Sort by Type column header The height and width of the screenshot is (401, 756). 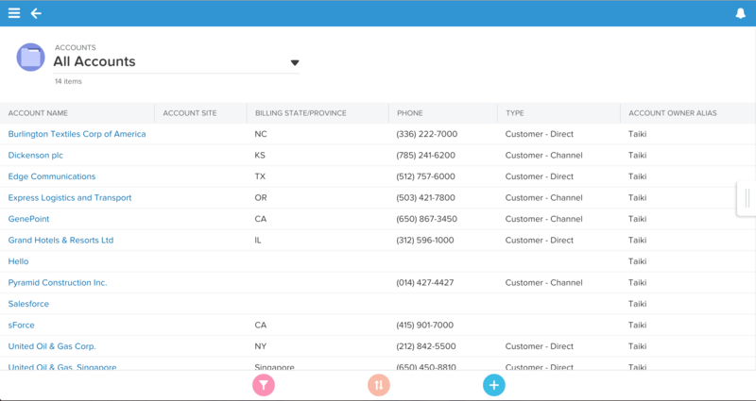(x=515, y=113)
